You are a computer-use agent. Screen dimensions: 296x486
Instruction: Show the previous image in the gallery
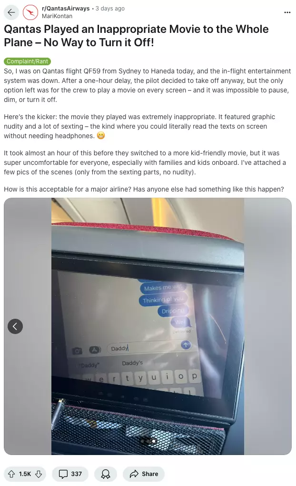(x=15, y=326)
